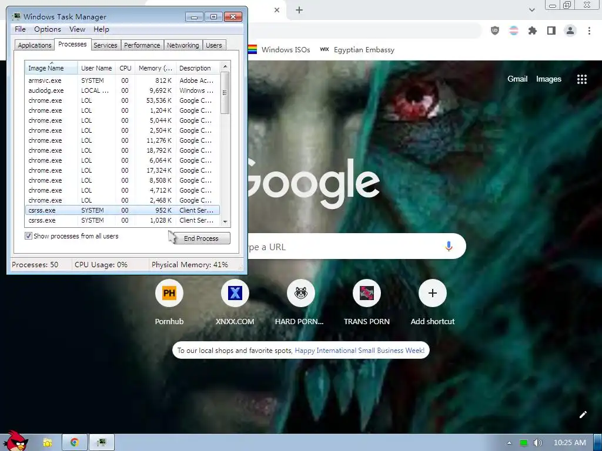Screen dimensions: 602x451
Task: Click the Show desktop strip
Action: pyautogui.click(x=597, y=443)
